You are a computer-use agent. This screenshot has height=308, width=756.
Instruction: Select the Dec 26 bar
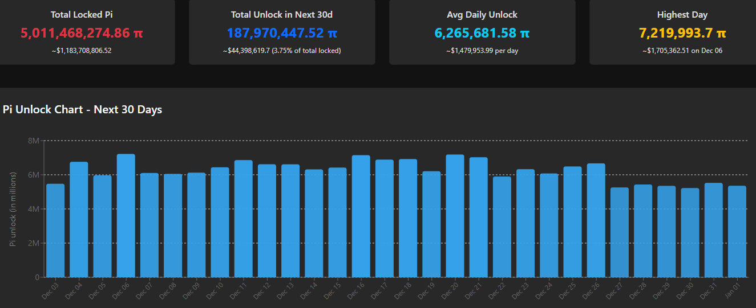(596, 220)
